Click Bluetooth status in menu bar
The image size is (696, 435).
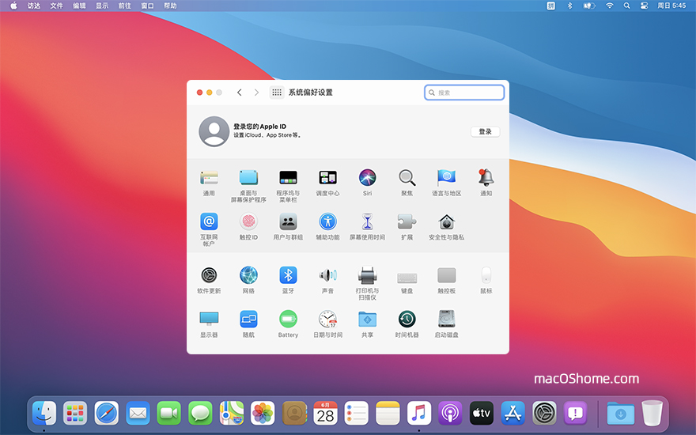pos(570,6)
